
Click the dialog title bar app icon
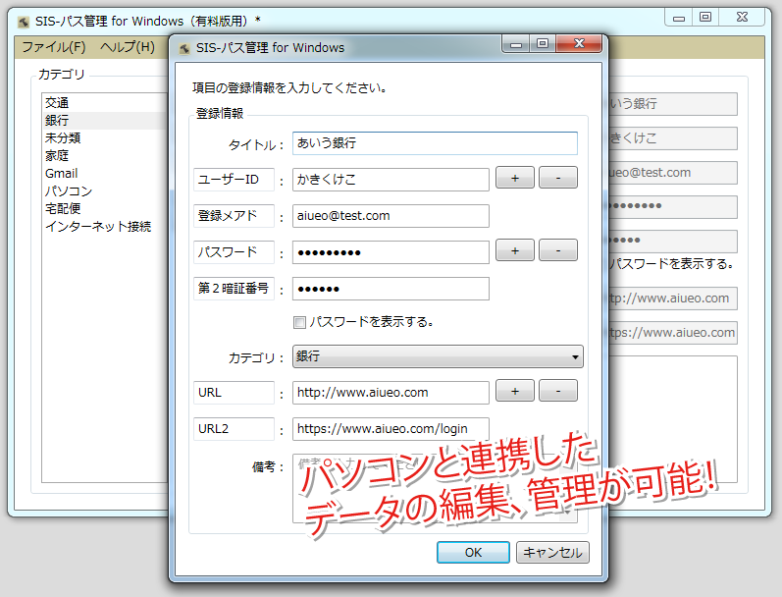pyautogui.click(x=184, y=48)
